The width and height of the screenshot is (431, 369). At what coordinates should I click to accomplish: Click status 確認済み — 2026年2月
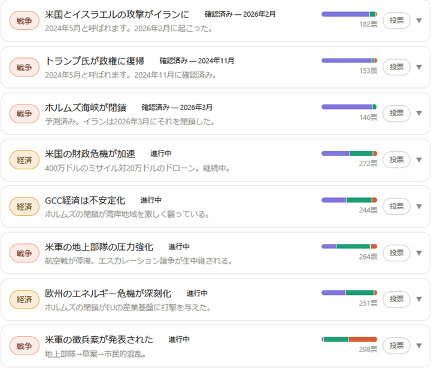pos(240,14)
